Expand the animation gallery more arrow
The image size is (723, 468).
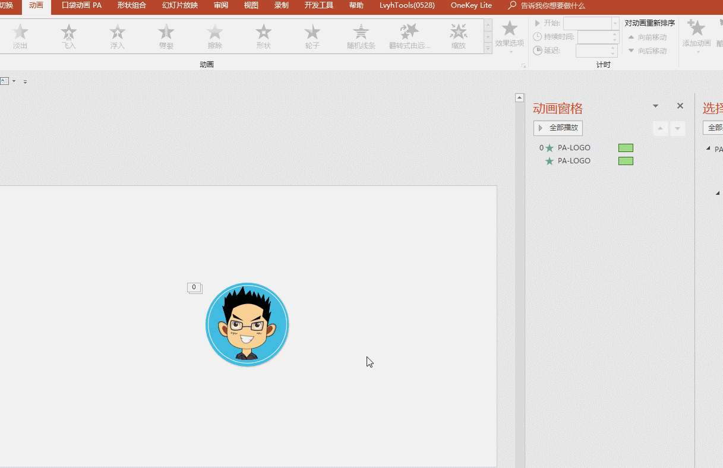coord(488,49)
